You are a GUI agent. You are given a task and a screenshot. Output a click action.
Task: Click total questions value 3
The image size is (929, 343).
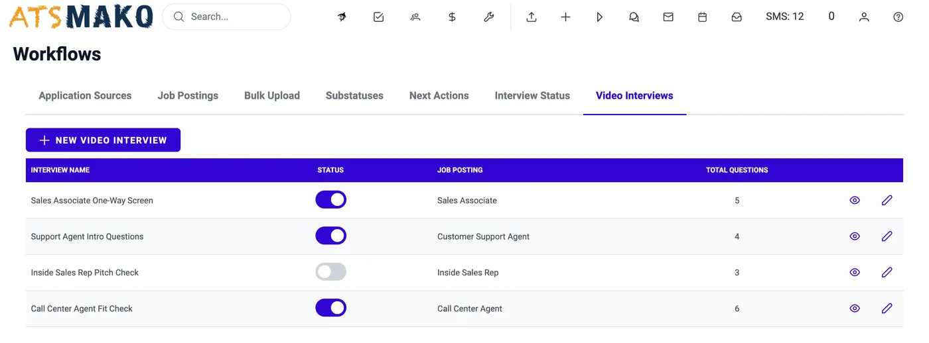pos(737,273)
